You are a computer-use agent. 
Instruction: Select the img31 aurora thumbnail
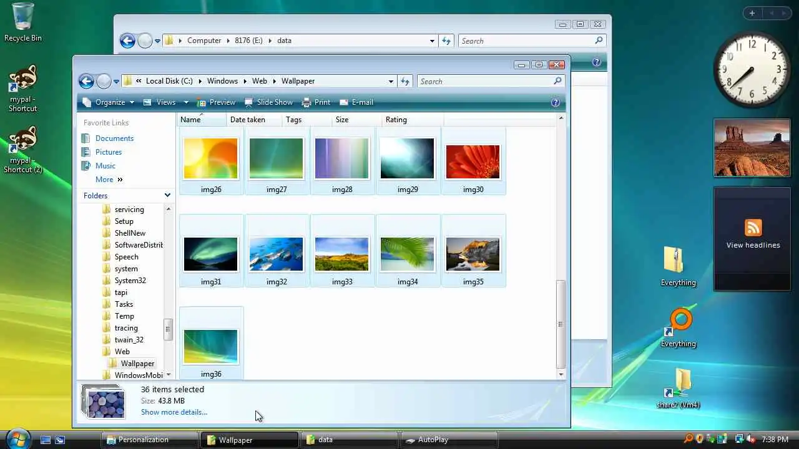(x=211, y=256)
